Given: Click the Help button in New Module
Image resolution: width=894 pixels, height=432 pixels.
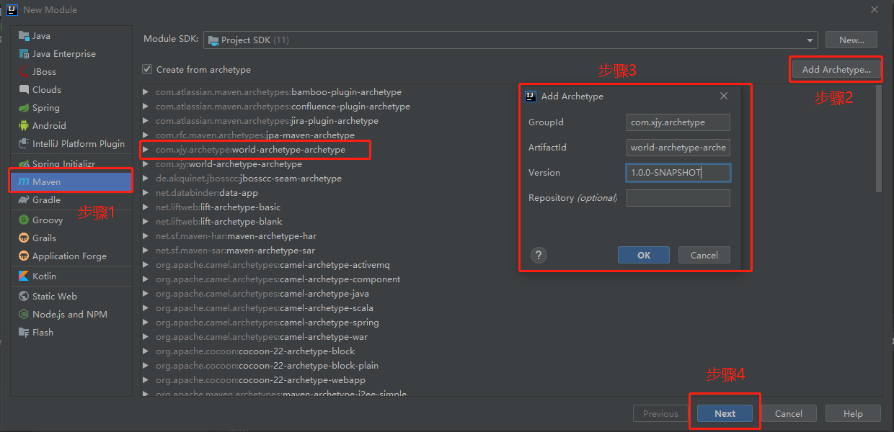Looking at the screenshot, I should [853, 413].
